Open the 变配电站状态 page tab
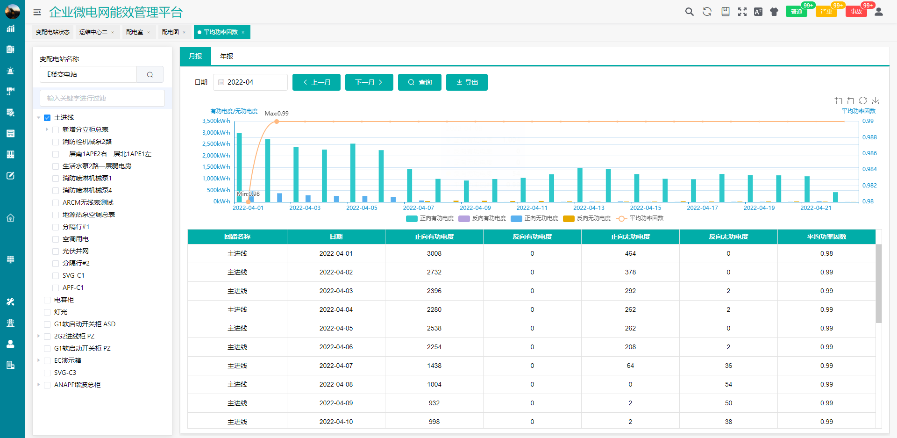The height and width of the screenshot is (438, 897). click(x=53, y=32)
